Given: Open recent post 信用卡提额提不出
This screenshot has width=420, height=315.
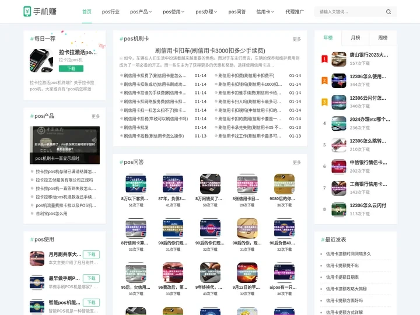Looking at the screenshot, I should coord(342,266).
